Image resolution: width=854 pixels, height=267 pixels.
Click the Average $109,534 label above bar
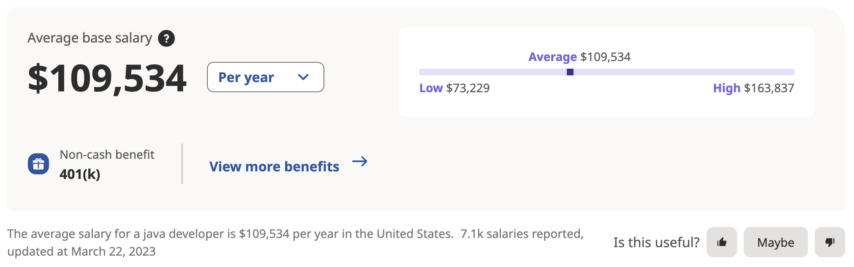[579, 57]
